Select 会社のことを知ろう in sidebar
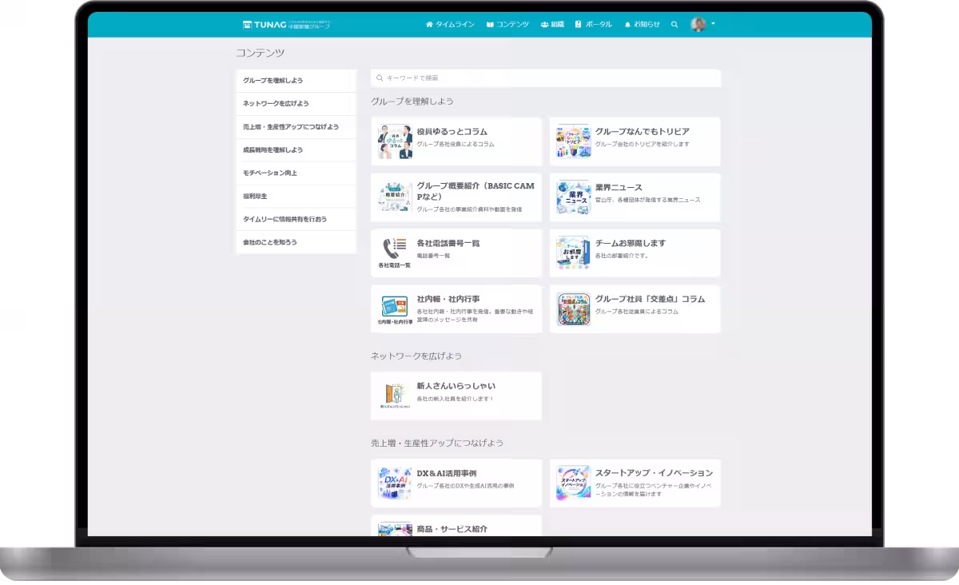Image resolution: width=959 pixels, height=585 pixels. pos(296,242)
